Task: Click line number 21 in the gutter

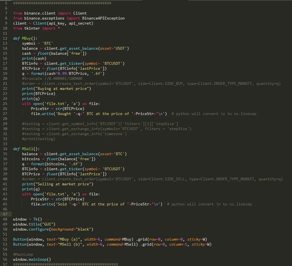Action: (5, 84)
